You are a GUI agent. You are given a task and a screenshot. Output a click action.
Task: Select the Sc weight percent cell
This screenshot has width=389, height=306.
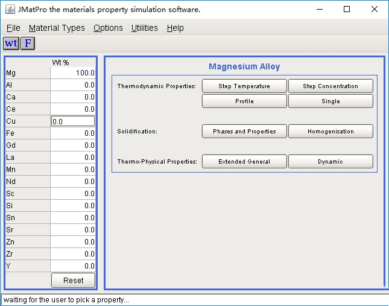click(73, 194)
